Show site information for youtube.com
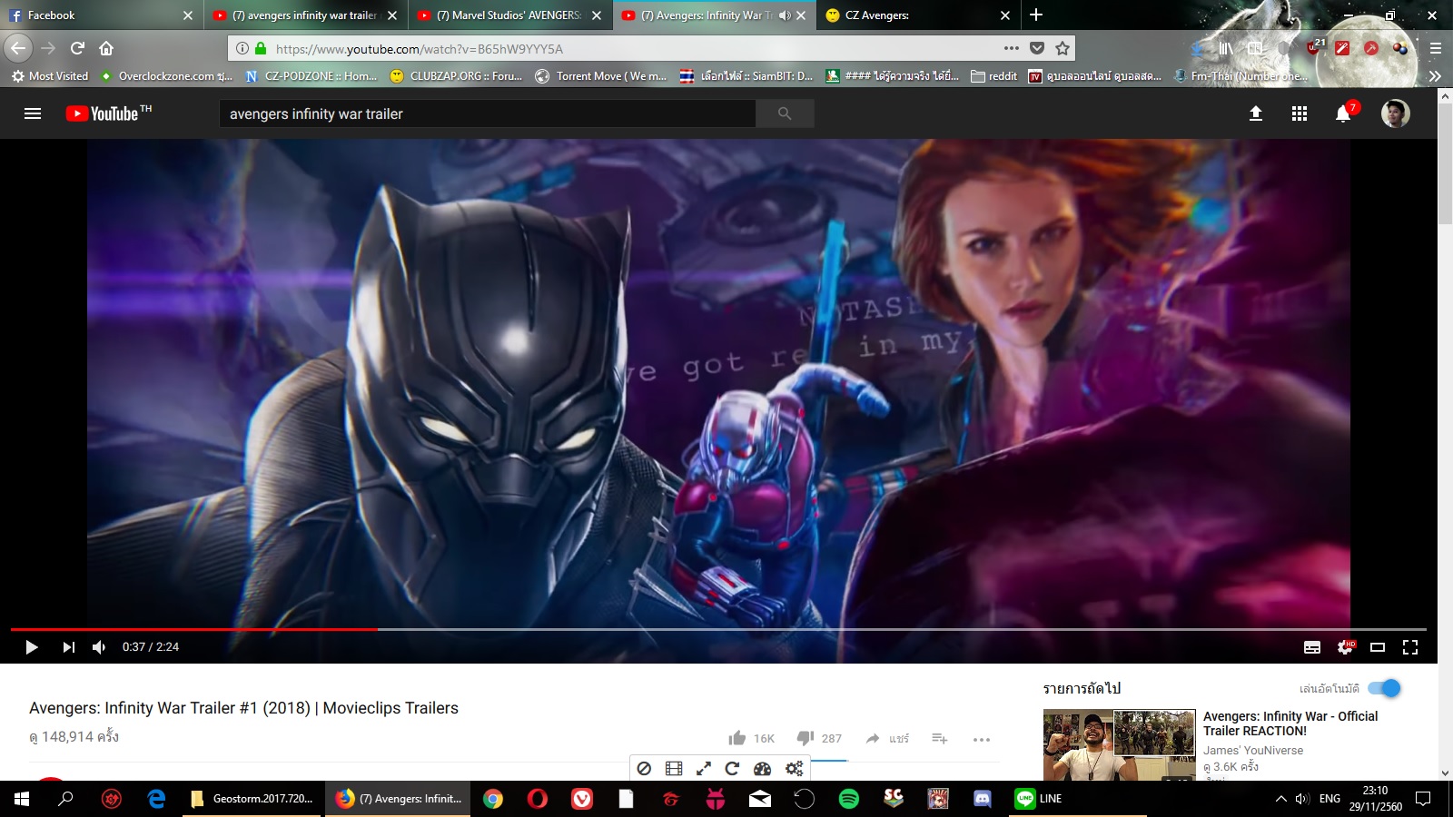 [x=242, y=49]
